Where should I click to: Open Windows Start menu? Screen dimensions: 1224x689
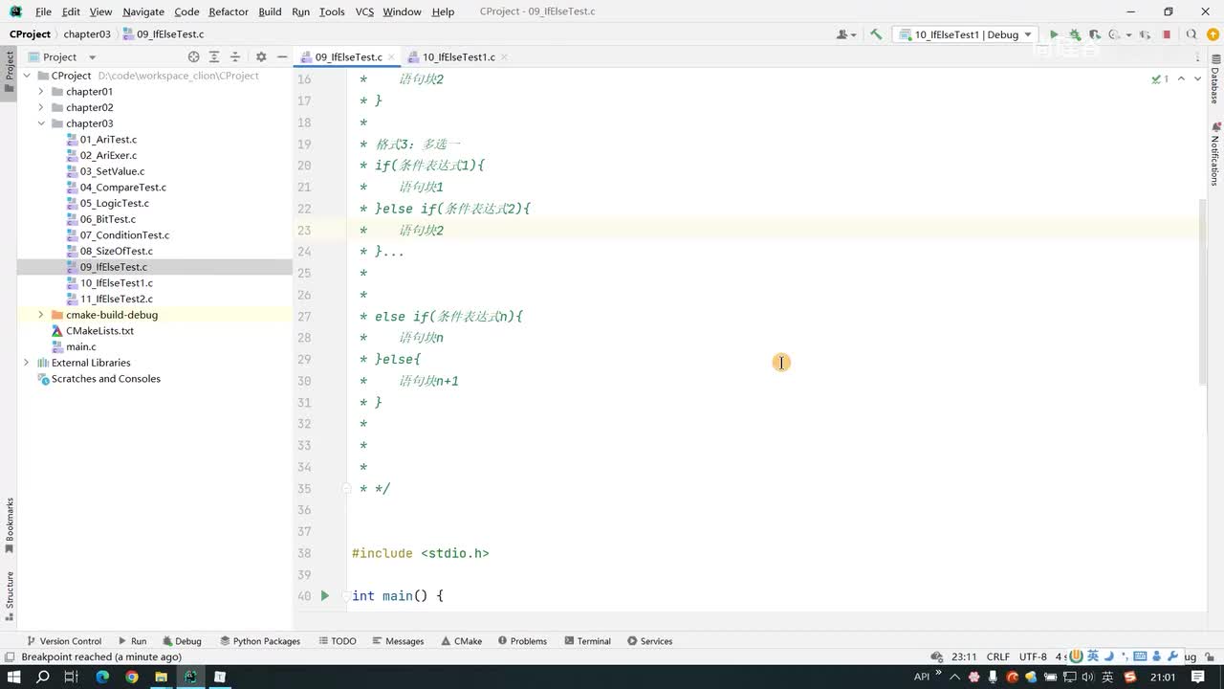pos(14,677)
